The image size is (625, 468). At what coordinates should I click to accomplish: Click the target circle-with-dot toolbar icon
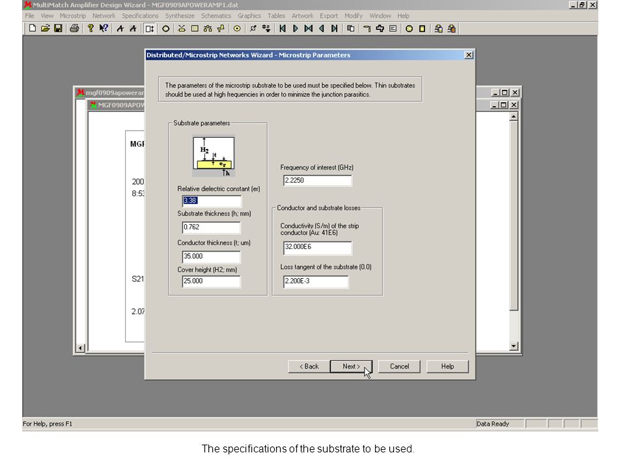pyautogui.click(x=237, y=29)
